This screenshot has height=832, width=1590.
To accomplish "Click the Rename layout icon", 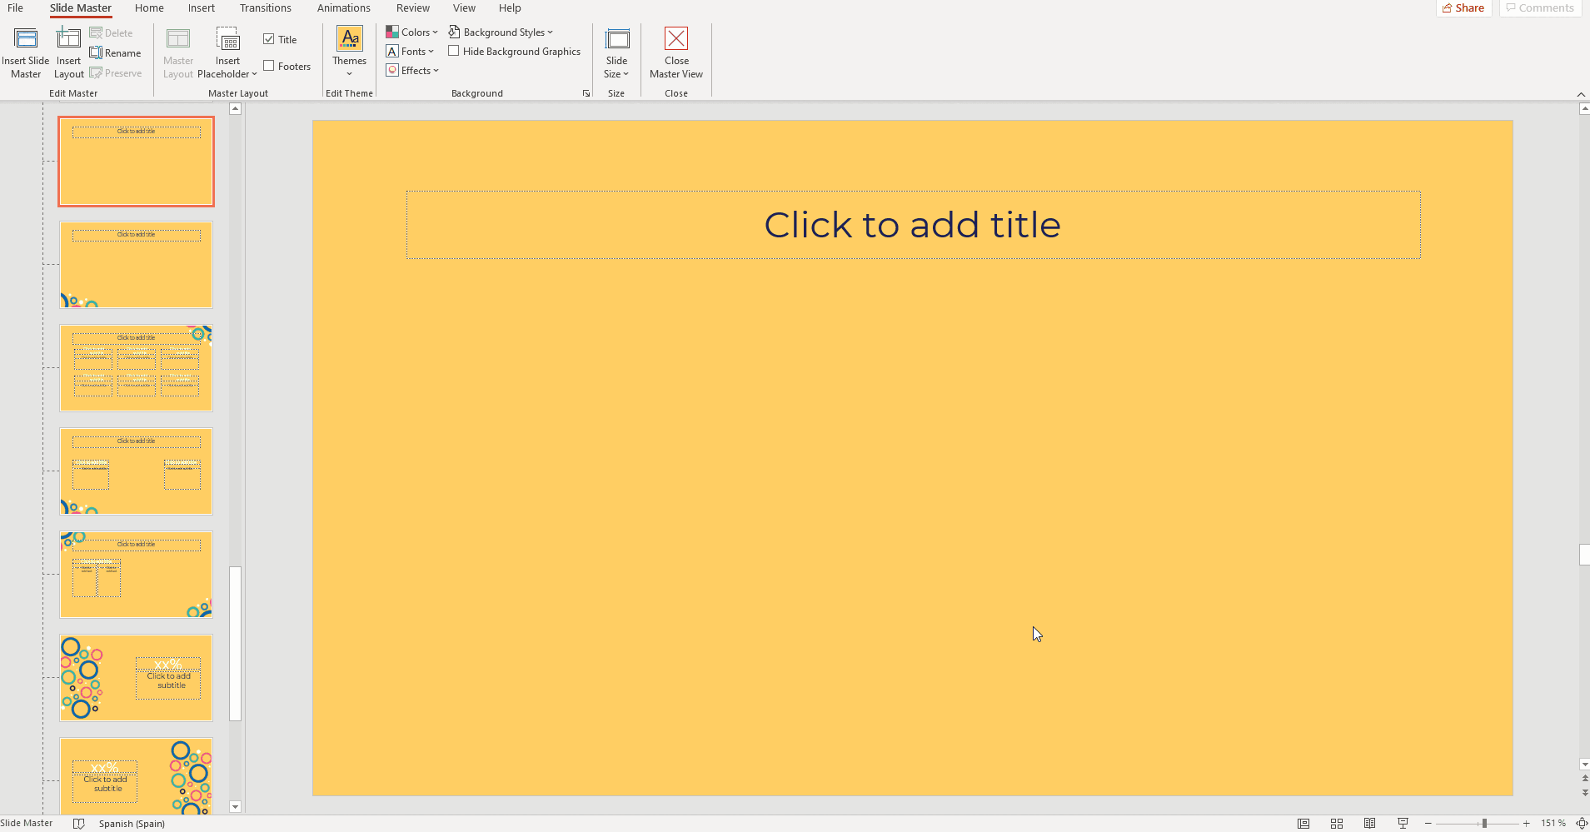I will (116, 53).
